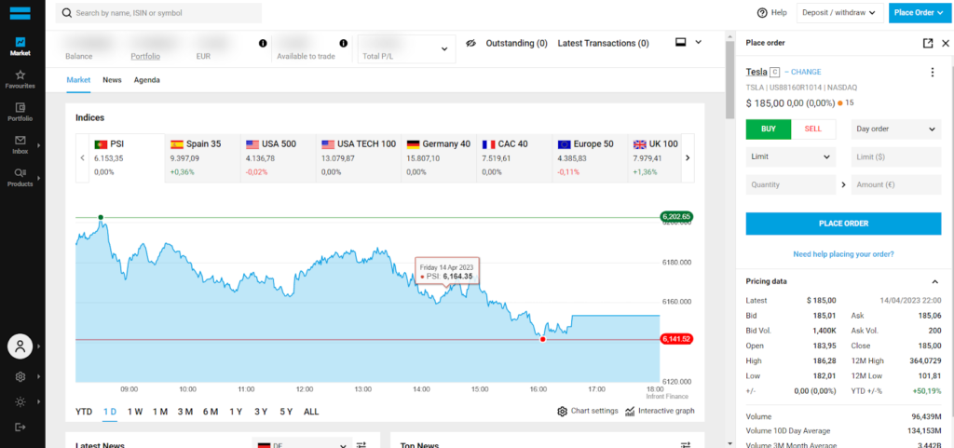This screenshot has width=954, height=448.
Task: Open the Day order dropdown
Action: 895,129
